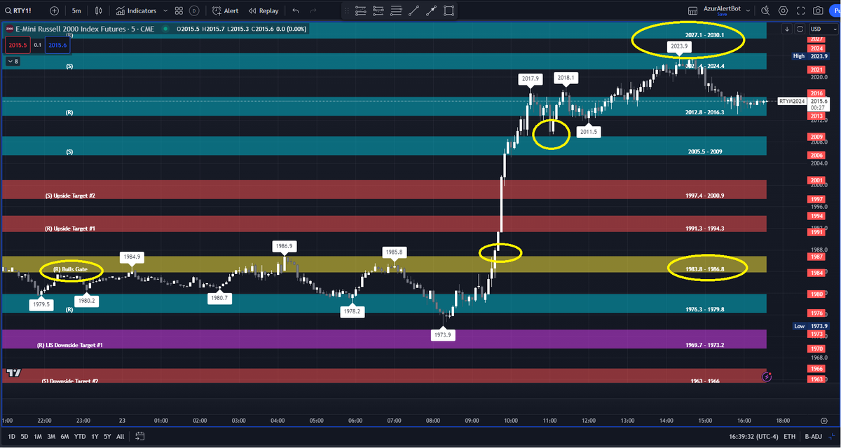
Task: Select the first horizontal line style tool
Action: (361, 11)
